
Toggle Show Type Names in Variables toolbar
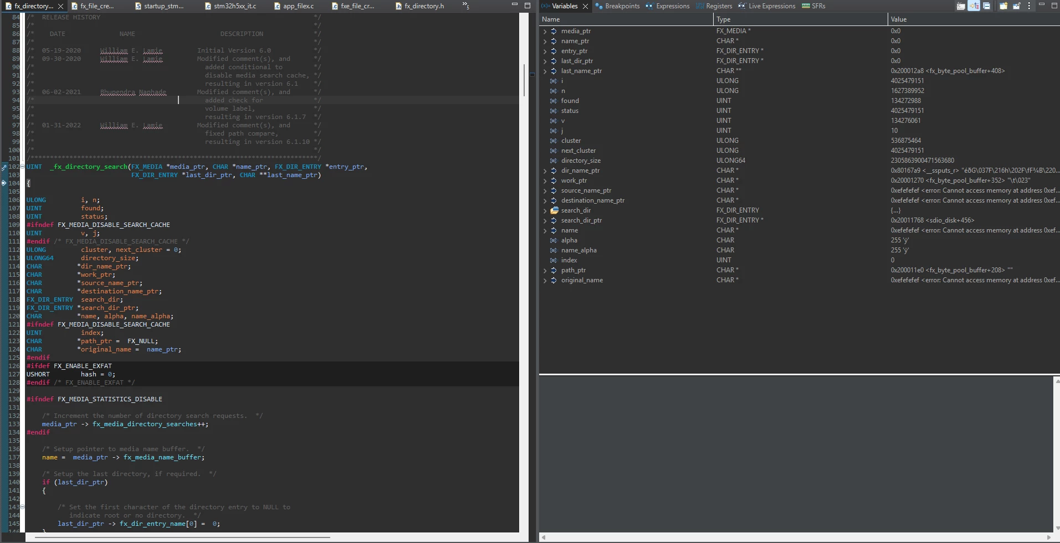[x=961, y=6]
